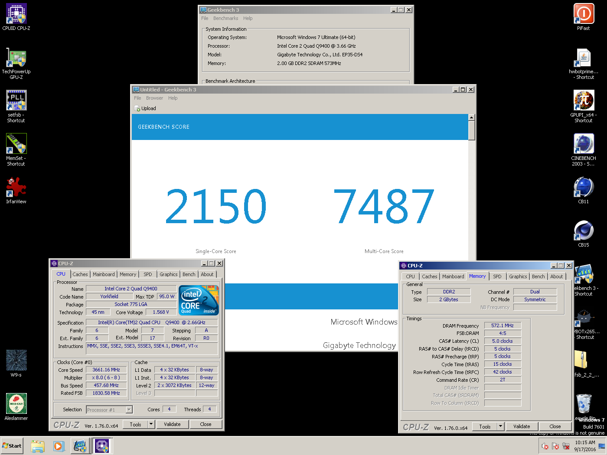
Task: Click Close button in right CPU-Z
Action: [555, 426]
